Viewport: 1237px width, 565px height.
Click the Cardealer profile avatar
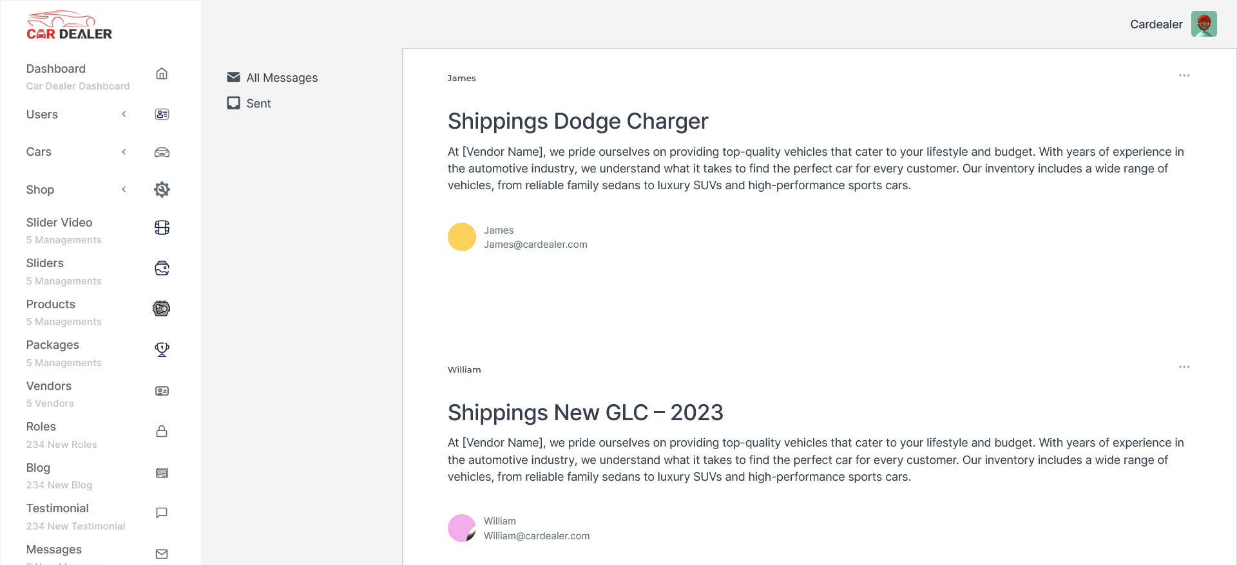(x=1203, y=24)
